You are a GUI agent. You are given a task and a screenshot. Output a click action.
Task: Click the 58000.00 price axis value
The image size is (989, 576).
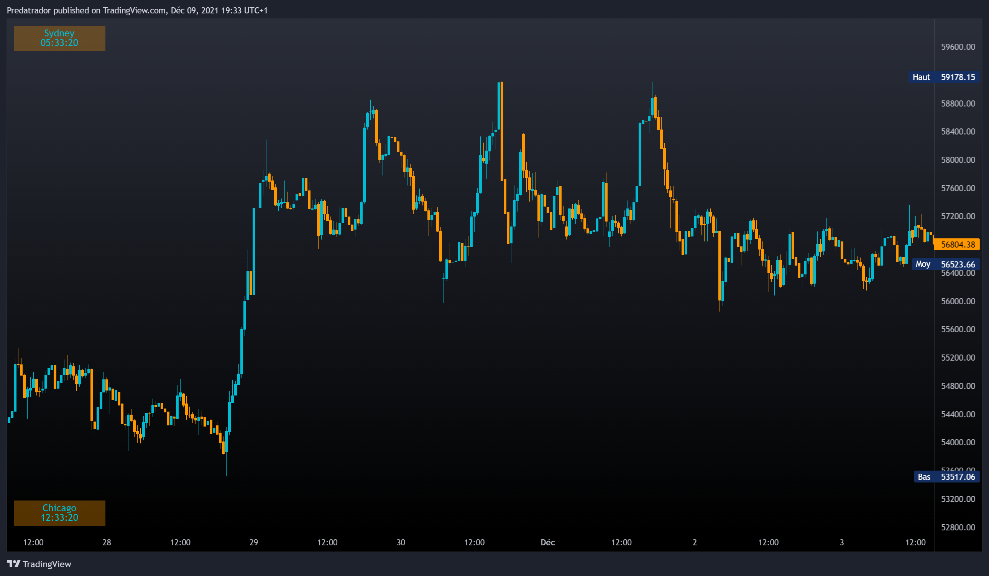pos(958,160)
